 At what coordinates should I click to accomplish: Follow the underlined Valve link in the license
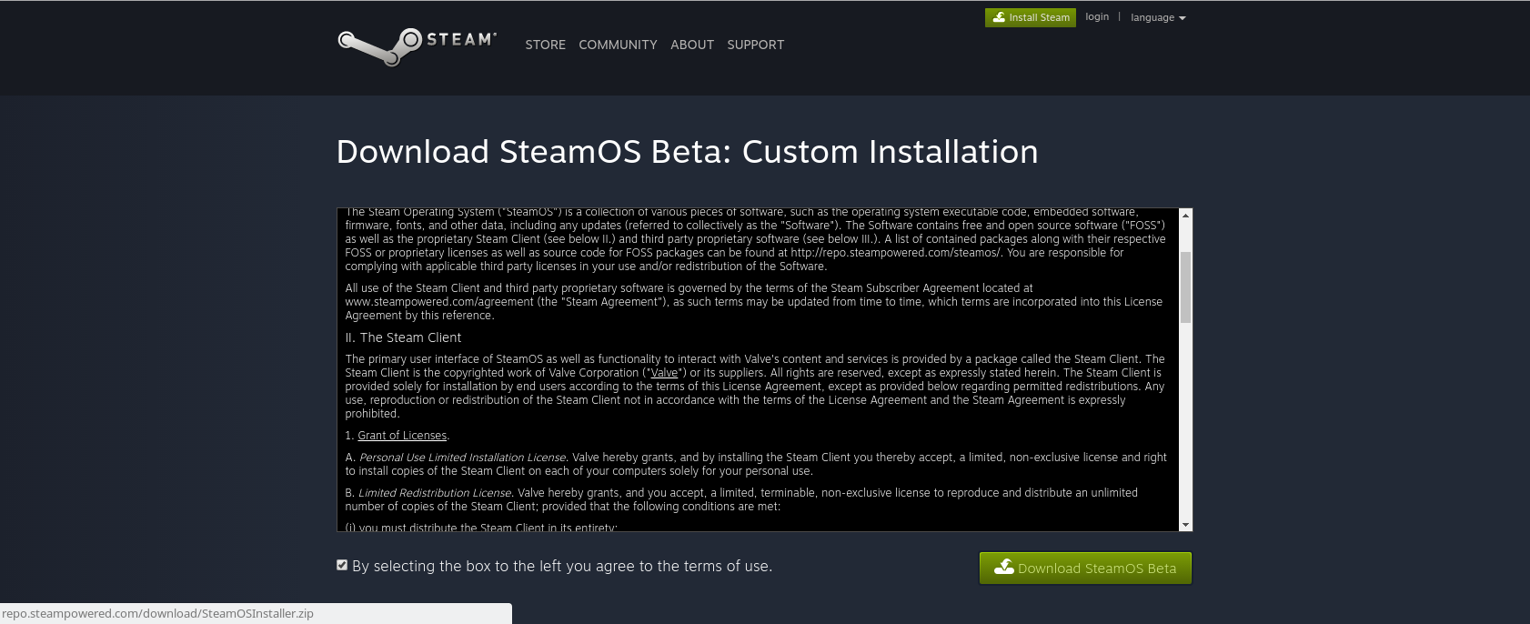point(664,373)
